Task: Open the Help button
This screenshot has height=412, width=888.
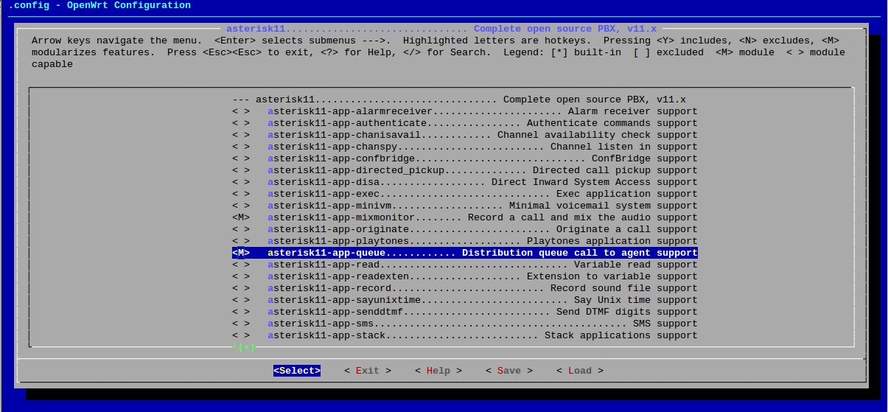Action: coord(438,371)
